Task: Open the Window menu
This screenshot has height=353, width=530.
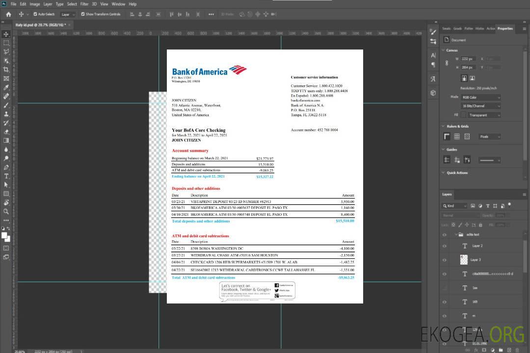Action: (x=118, y=4)
